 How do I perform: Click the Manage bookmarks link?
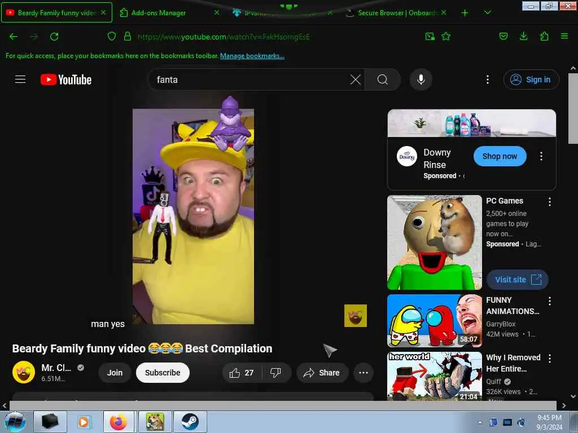coord(252,56)
